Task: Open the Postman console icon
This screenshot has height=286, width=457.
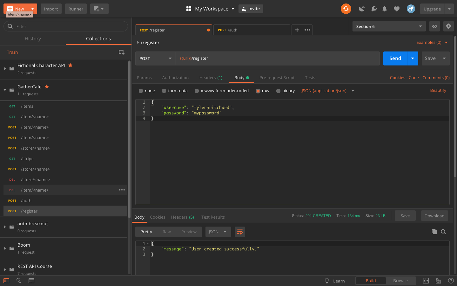Action: (x=31, y=281)
